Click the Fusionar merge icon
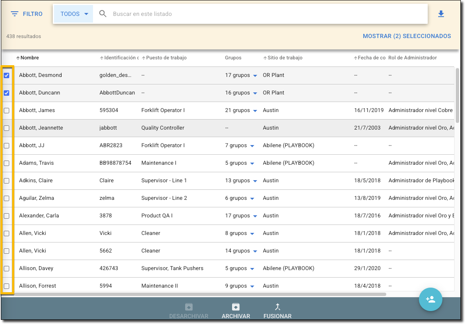Image resolution: width=465 pixels, height=324 pixels. click(277, 307)
